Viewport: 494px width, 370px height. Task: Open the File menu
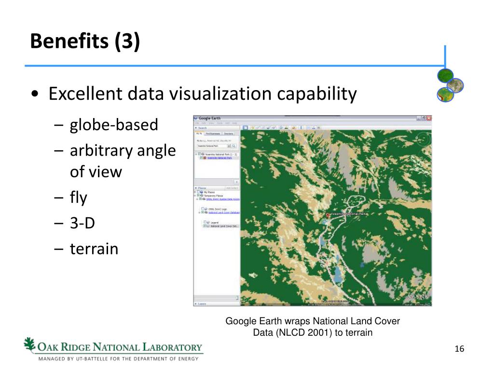[x=197, y=123]
